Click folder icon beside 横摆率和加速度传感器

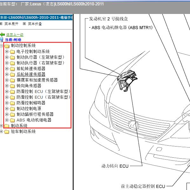tap(12, 80)
